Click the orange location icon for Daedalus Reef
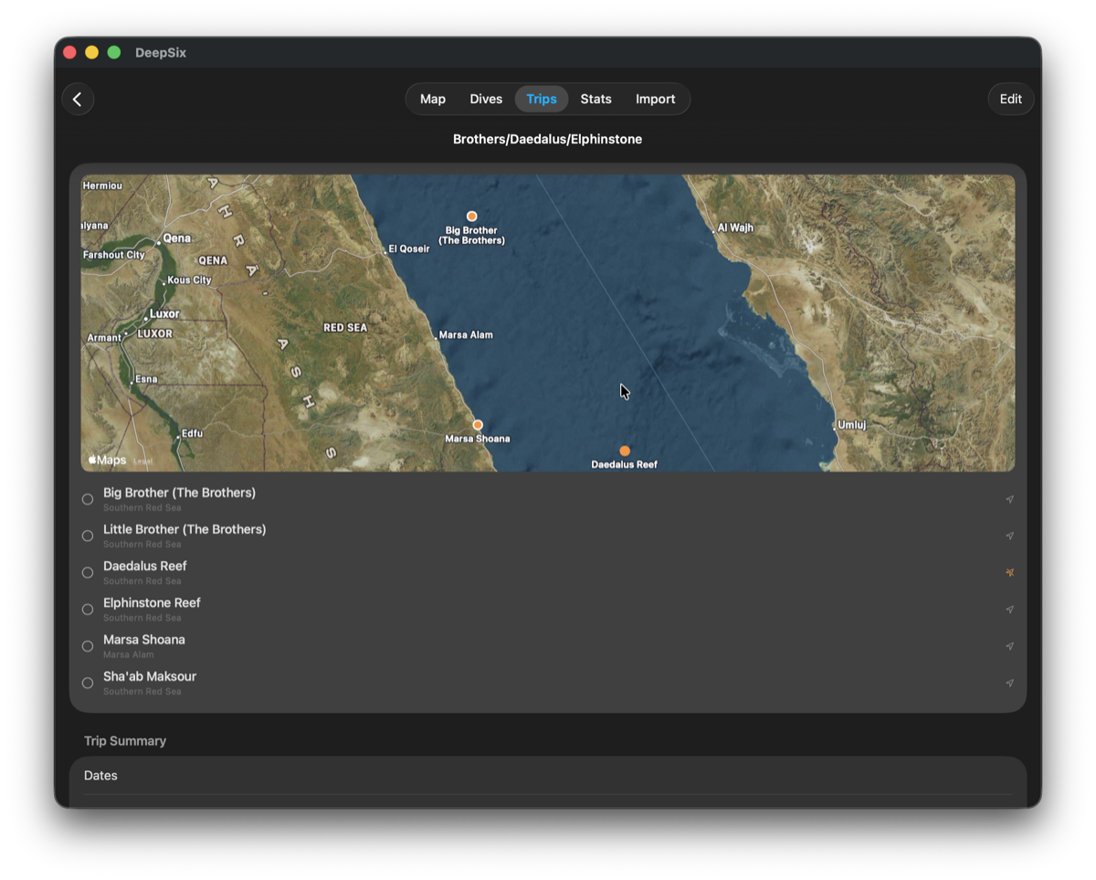Screen dimensions: 1096x880 (1009, 573)
